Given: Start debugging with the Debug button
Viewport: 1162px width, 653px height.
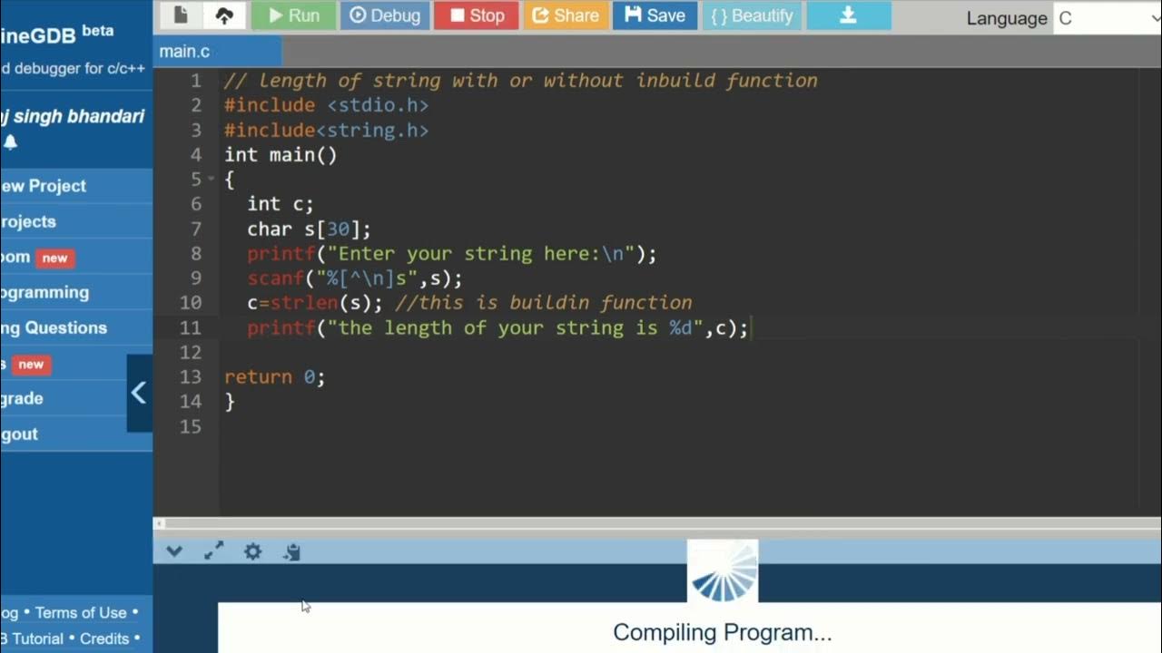Looking at the screenshot, I should point(385,15).
